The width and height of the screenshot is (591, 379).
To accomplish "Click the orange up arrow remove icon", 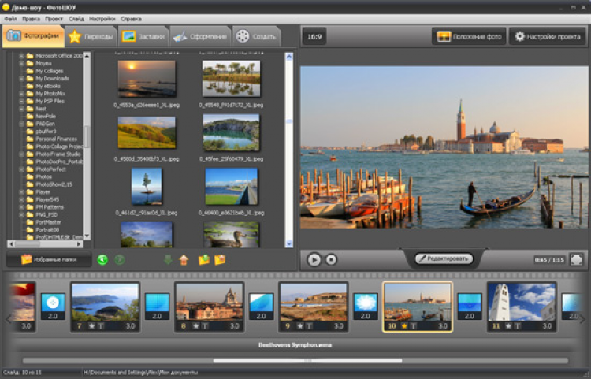I will coord(184,259).
